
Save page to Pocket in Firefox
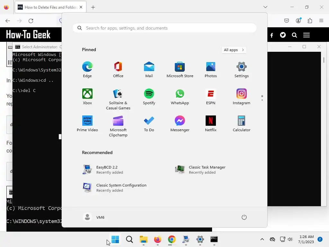tap(287, 21)
